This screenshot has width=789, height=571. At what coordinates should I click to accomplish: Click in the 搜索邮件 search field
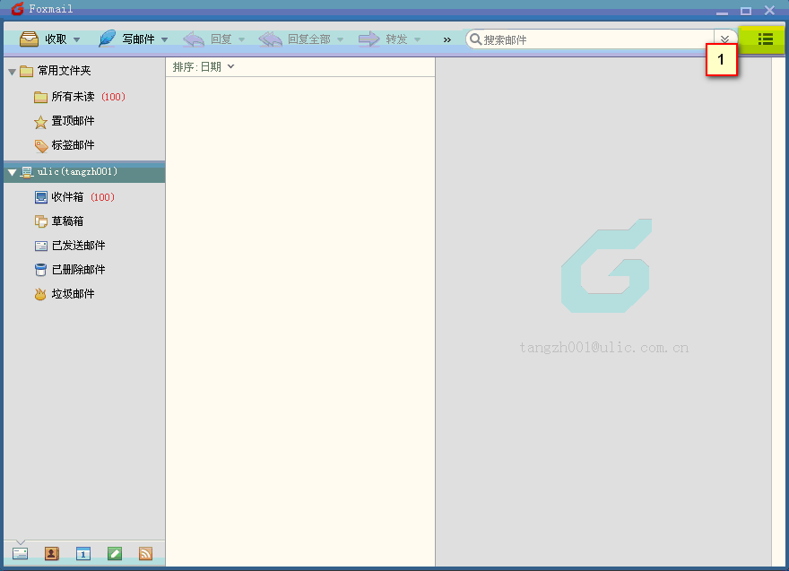click(592, 39)
